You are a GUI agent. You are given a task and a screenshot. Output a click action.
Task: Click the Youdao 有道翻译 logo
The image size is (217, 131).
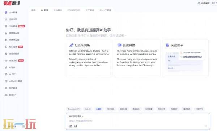pos(12,3)
